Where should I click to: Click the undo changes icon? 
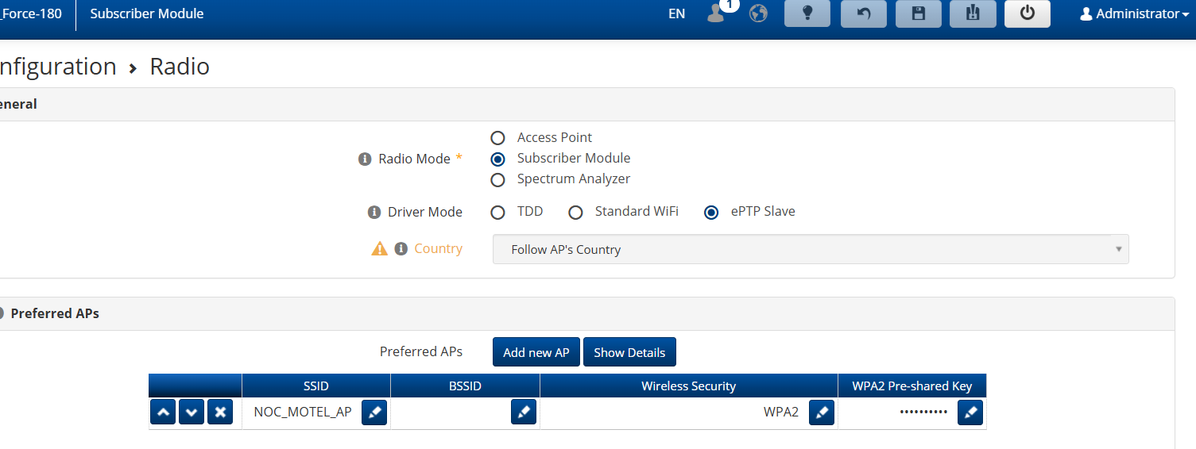[x=863, y=13]
